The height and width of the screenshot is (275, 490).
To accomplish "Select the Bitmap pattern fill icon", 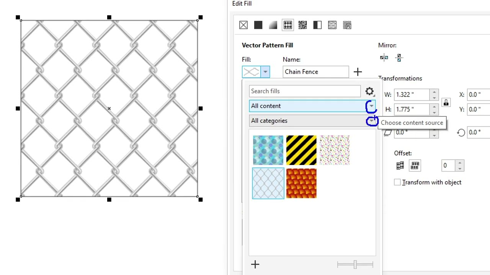I will click(303, 25).
